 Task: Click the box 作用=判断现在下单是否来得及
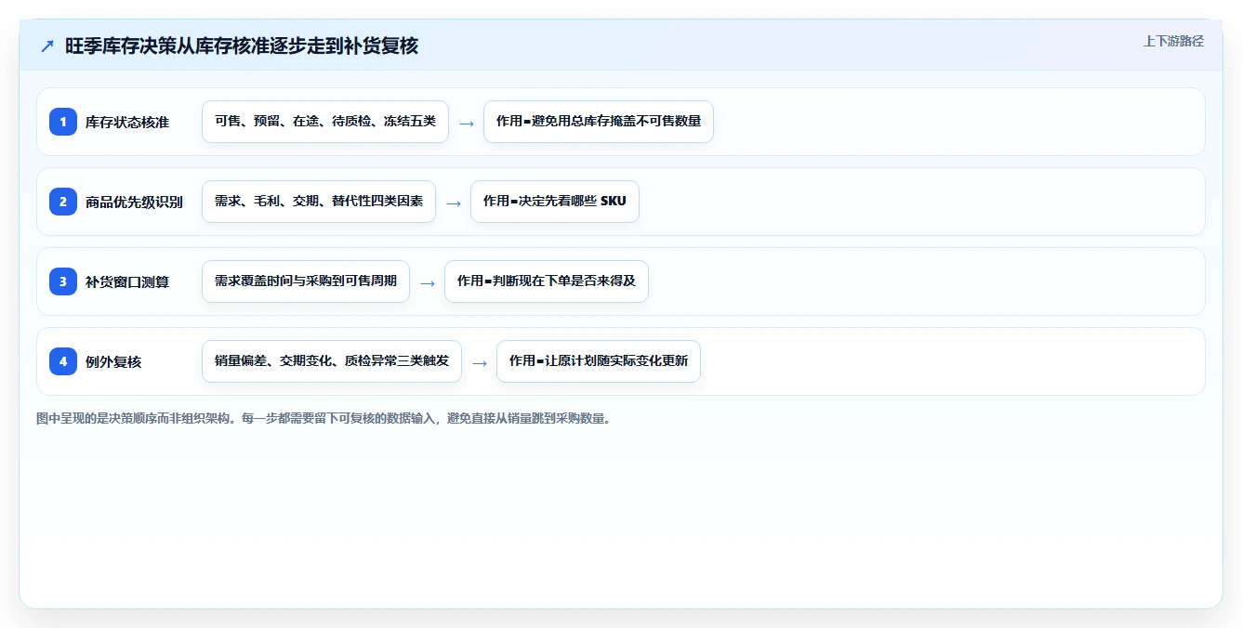547,281
